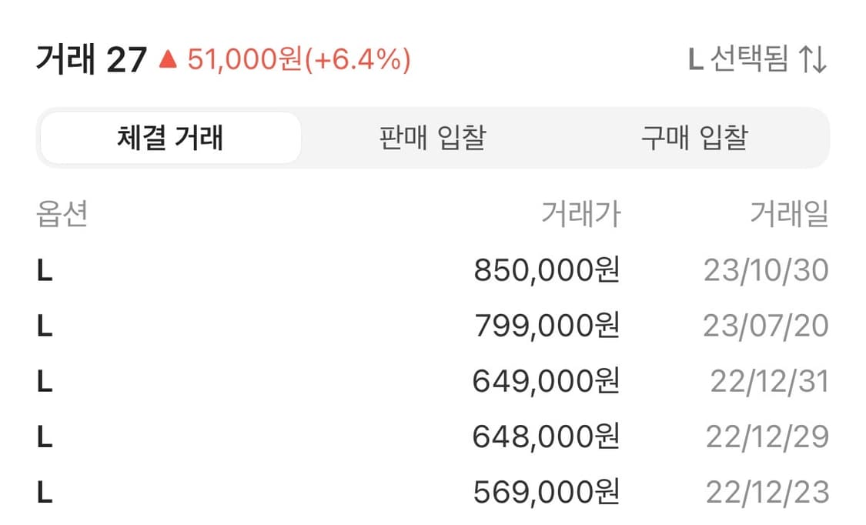Select the 648,000원 trade row

(x=431, y=436)
